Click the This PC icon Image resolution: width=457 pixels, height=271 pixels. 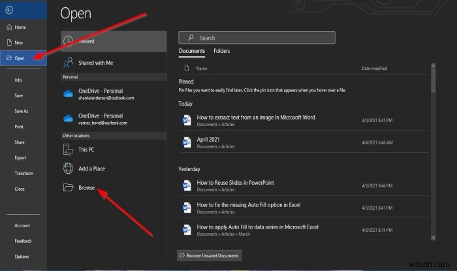pos(68,150)
